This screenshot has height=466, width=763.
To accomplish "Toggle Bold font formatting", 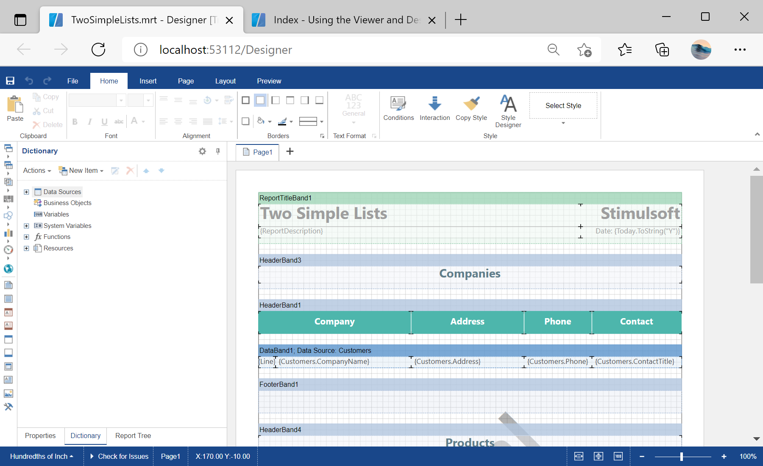I will (75, 122).
